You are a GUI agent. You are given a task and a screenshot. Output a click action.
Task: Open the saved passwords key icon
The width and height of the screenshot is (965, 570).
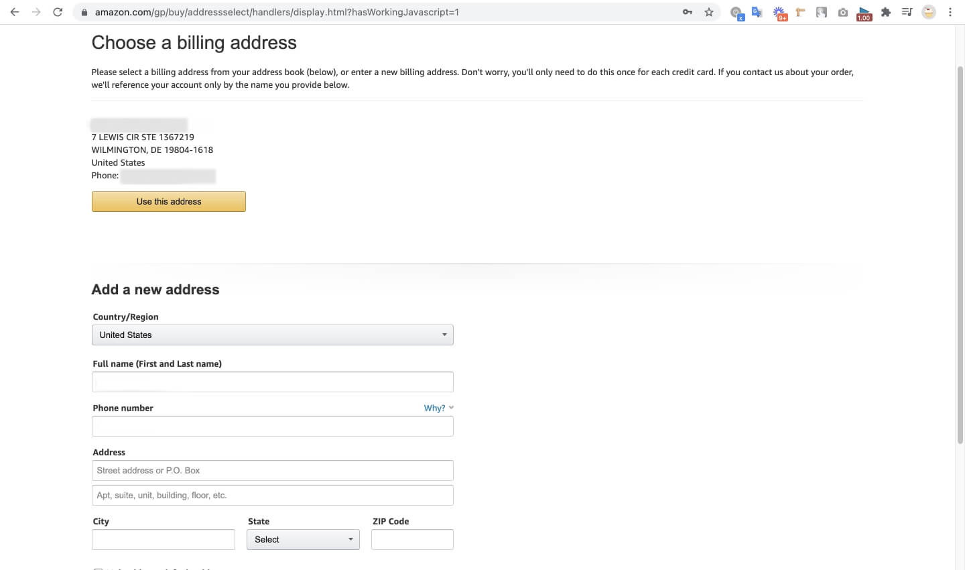[x=688, y=12]
